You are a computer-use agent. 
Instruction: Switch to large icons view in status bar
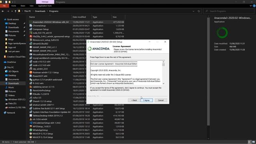point(253,142)
